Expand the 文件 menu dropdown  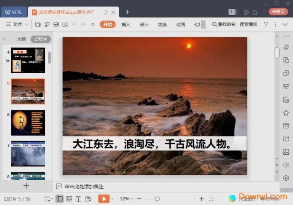26,25
